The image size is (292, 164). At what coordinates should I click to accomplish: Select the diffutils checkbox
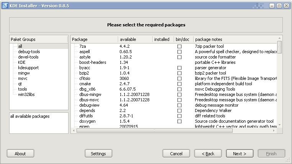coord(179,116)
